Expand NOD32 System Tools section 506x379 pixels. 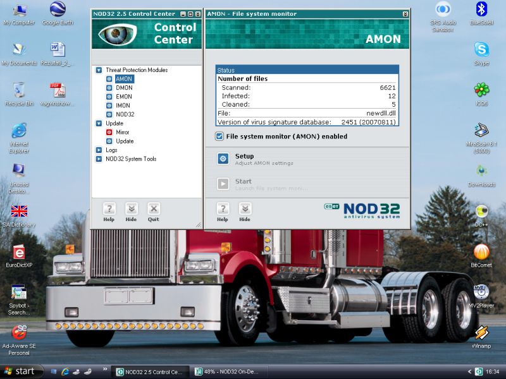(99, 159)
